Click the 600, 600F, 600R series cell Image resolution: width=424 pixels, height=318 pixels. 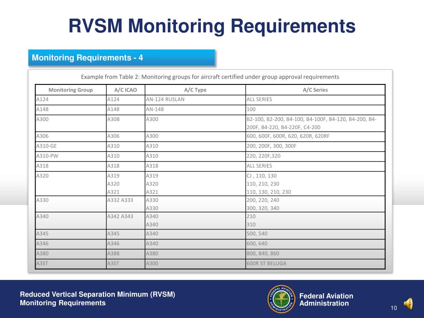[x=315, y=136]
